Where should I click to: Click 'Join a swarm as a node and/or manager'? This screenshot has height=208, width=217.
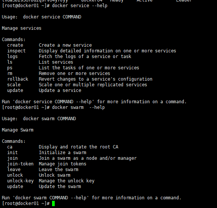[x=88, y=158]
